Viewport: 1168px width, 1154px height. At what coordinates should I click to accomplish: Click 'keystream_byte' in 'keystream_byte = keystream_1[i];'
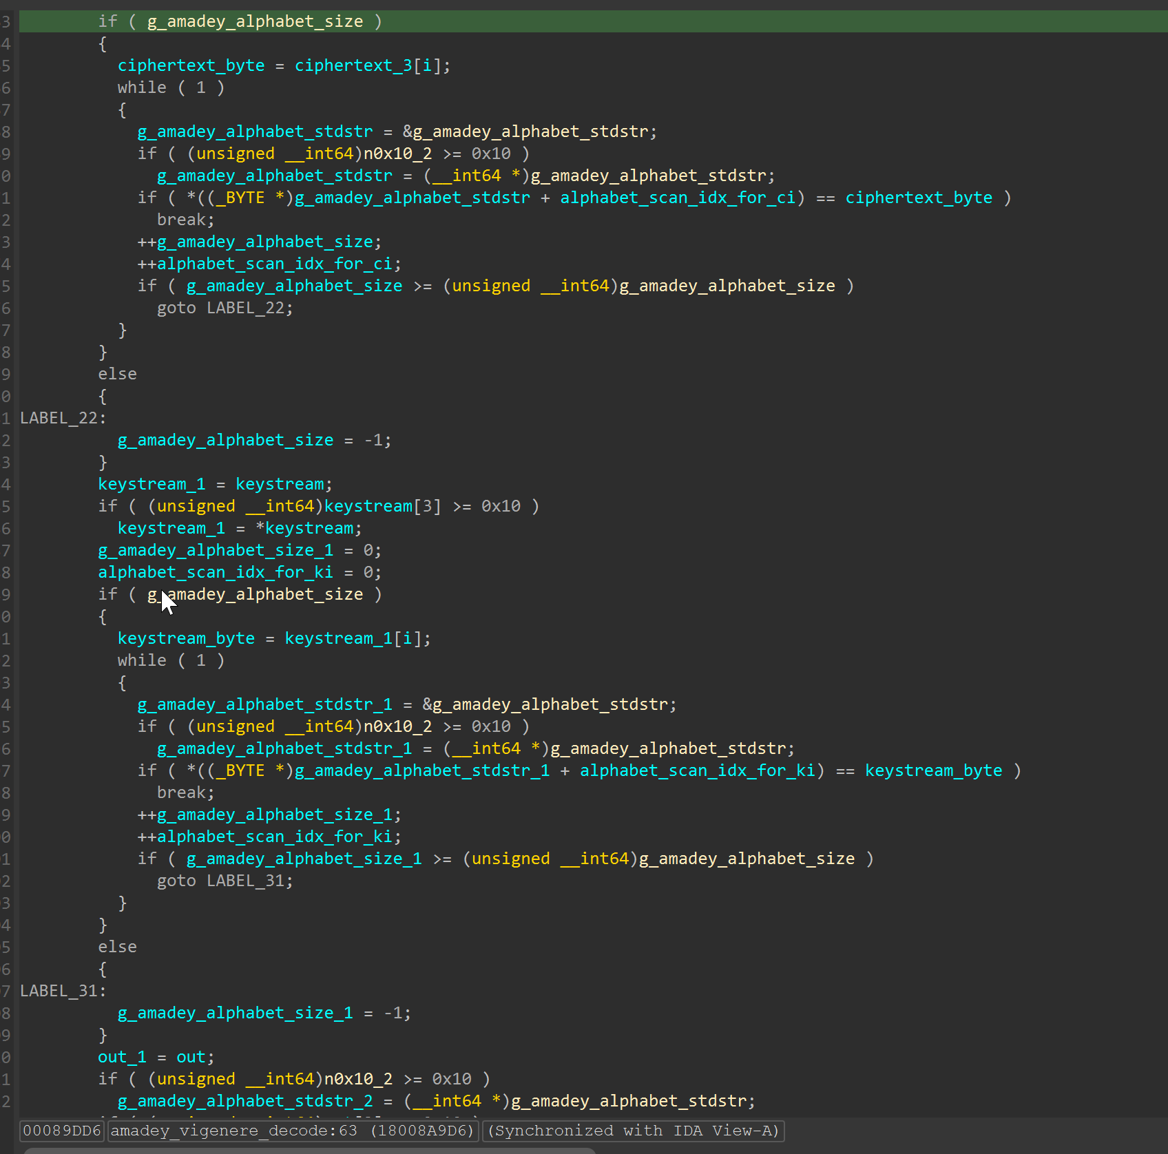[x=186, y=638]
